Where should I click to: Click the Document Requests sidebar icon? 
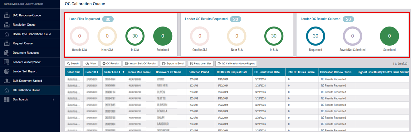7,53
